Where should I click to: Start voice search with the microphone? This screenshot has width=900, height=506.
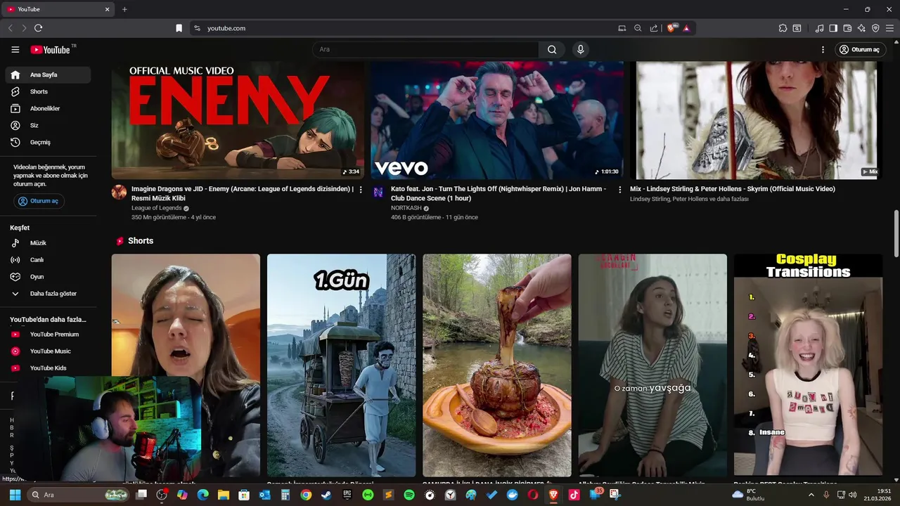[x=580, y=49]
